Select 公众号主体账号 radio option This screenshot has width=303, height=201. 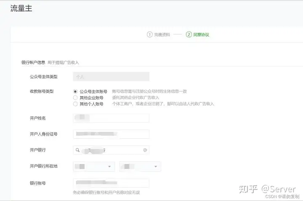pos(75,91)
